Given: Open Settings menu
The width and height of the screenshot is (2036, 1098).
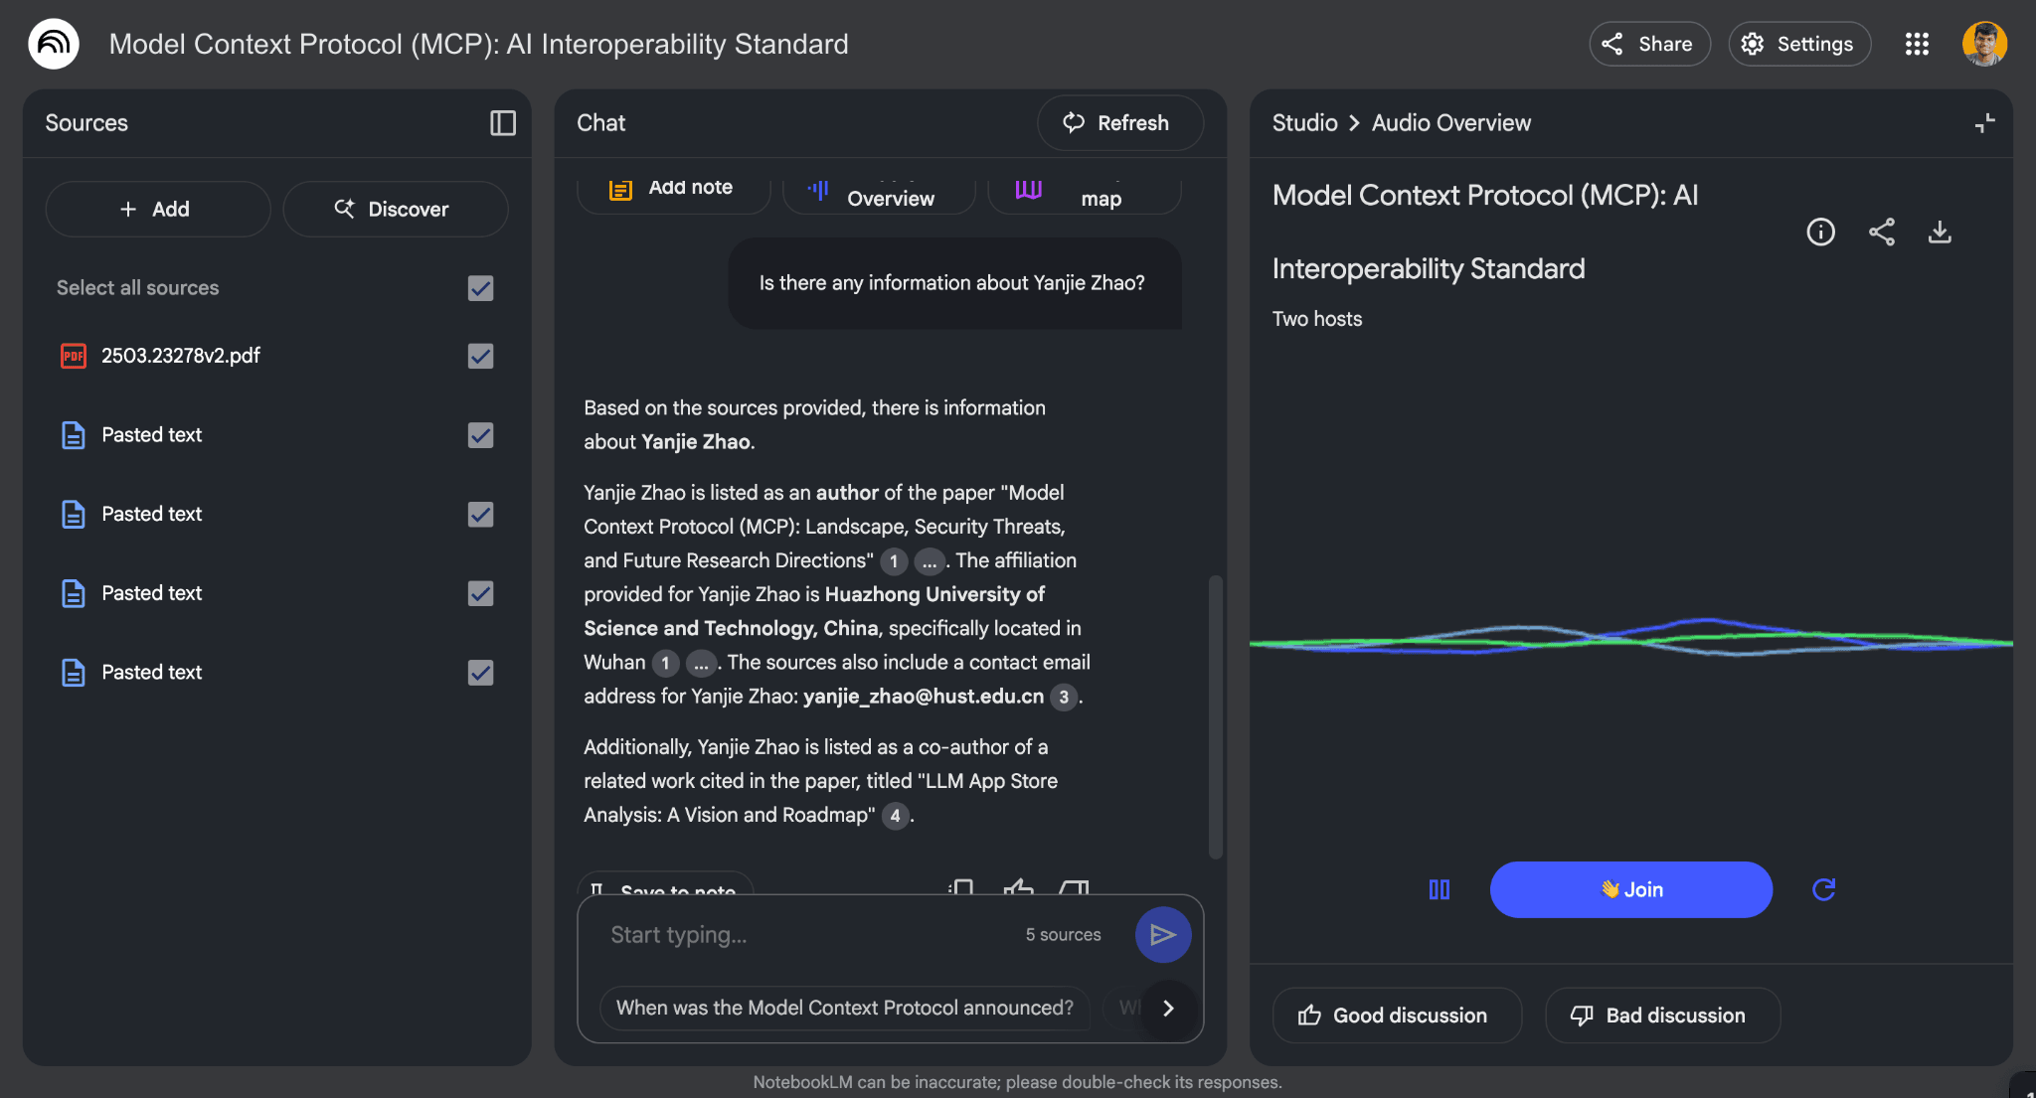Looking at the screenshot, I should pos(1799,44).
